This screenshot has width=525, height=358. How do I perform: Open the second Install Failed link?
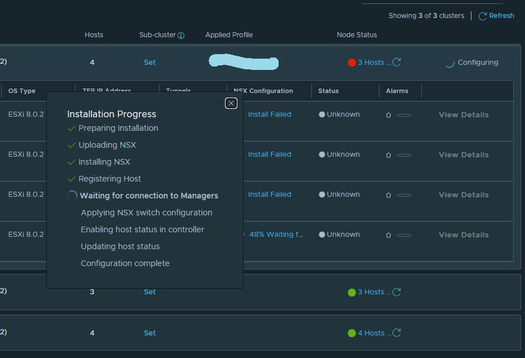[x=270, y=154]
